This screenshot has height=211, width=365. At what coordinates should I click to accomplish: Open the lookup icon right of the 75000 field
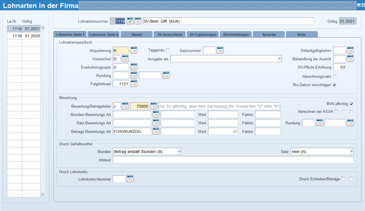[153, 106]
